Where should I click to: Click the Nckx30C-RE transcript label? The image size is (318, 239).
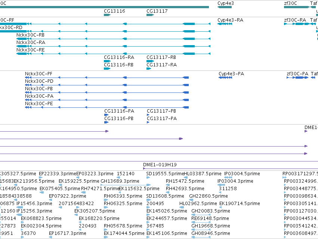(30, 50)
